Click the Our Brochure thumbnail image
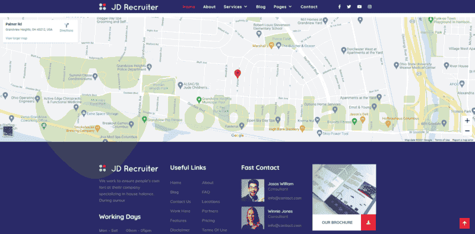This screenshot has width=475, height=234. pos(344,189)
